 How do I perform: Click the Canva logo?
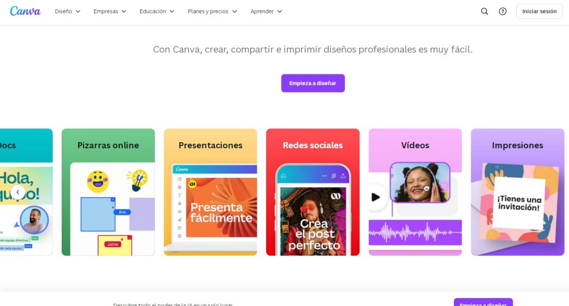pyautogui.click(x=25, y=11)
